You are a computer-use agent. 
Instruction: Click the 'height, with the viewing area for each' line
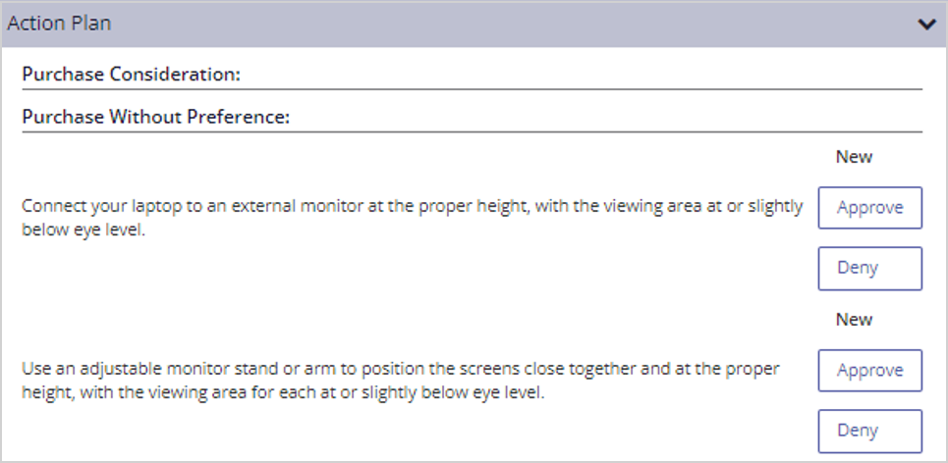coord(284,393)
